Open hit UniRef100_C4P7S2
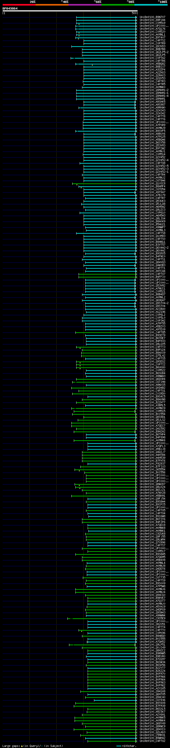 pos(152,40)
